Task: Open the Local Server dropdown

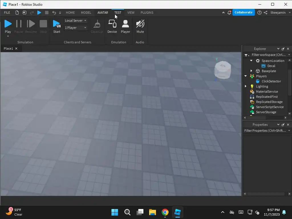Action: point(76,21)
